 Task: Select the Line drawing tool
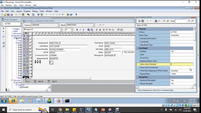[27, 42]
